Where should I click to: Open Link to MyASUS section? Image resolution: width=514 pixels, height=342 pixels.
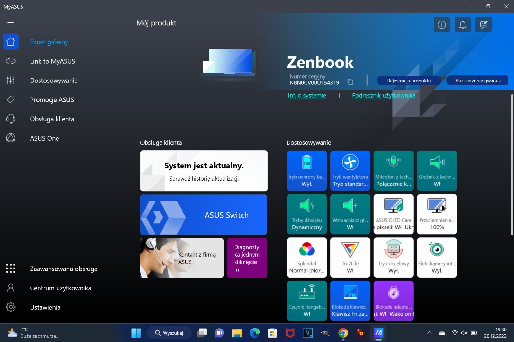click(52, 61)
